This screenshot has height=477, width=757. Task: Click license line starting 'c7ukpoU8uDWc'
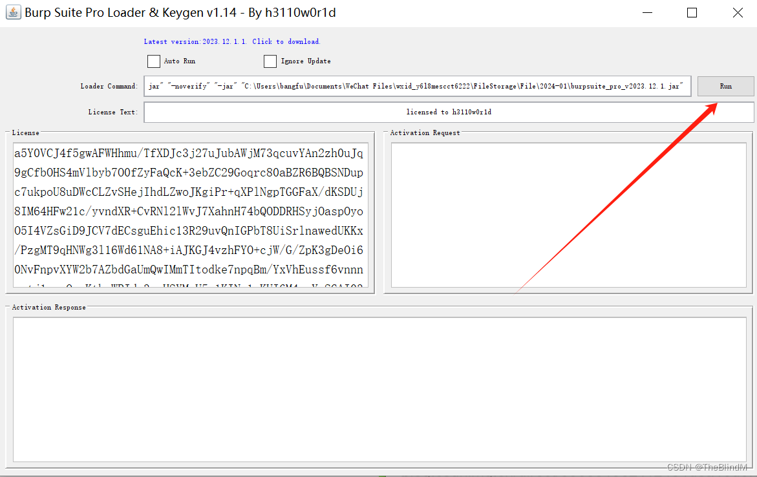coord(189,192)
